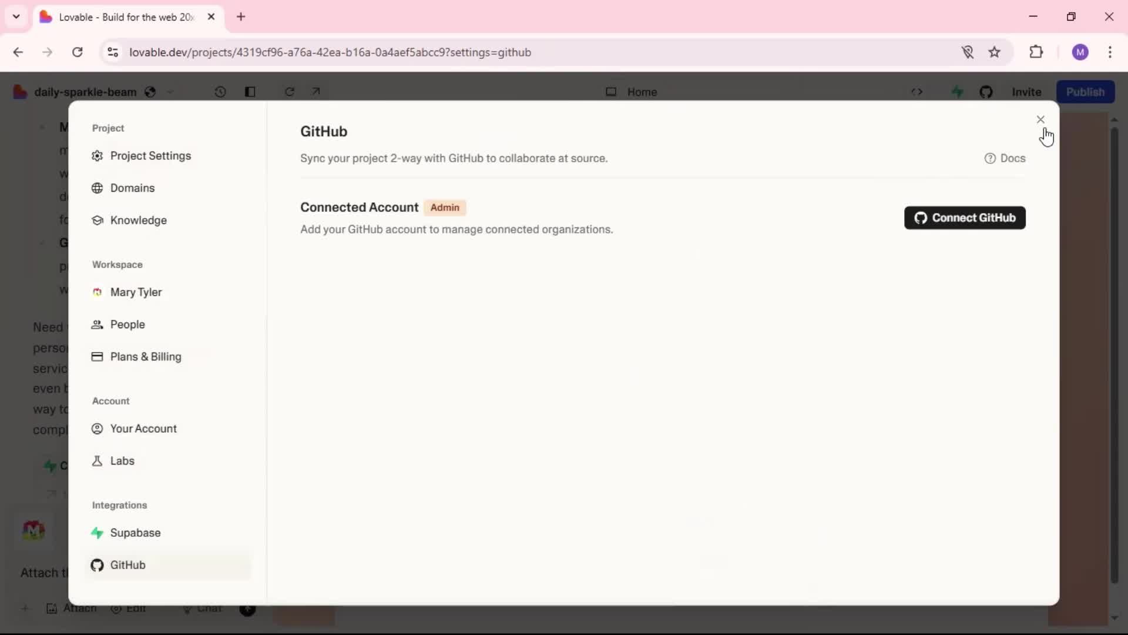Click the Domains globe icon

[98, 188]
